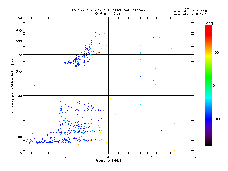Screen dimensions: 228x171
Task: Click the y-axis tick label '750'
Action: coord(19,18)
